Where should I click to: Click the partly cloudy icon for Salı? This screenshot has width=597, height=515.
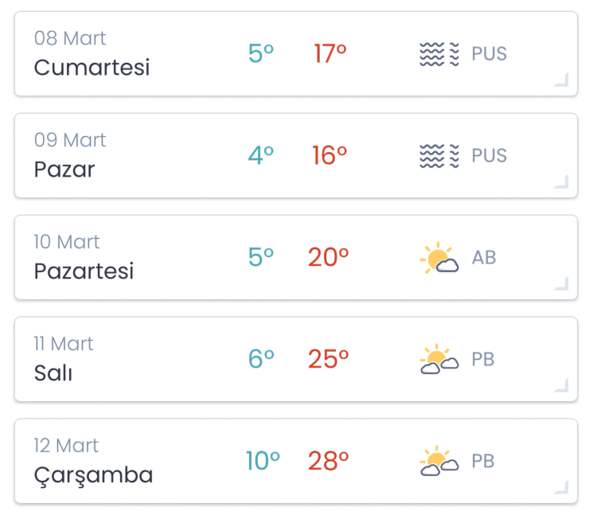point(439,360)
